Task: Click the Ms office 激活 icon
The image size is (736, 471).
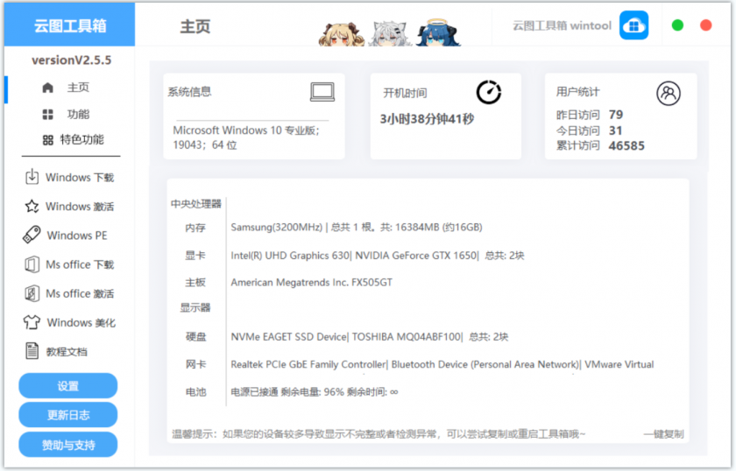Action: point(32,293)
